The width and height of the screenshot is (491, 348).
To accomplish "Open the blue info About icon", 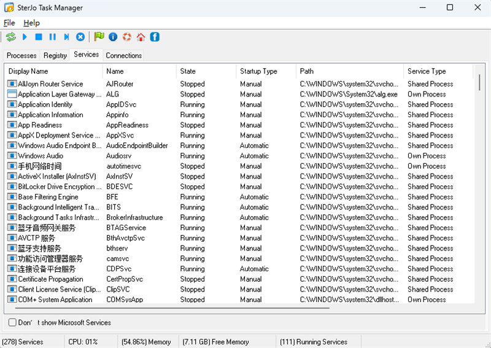I will 113,37.
